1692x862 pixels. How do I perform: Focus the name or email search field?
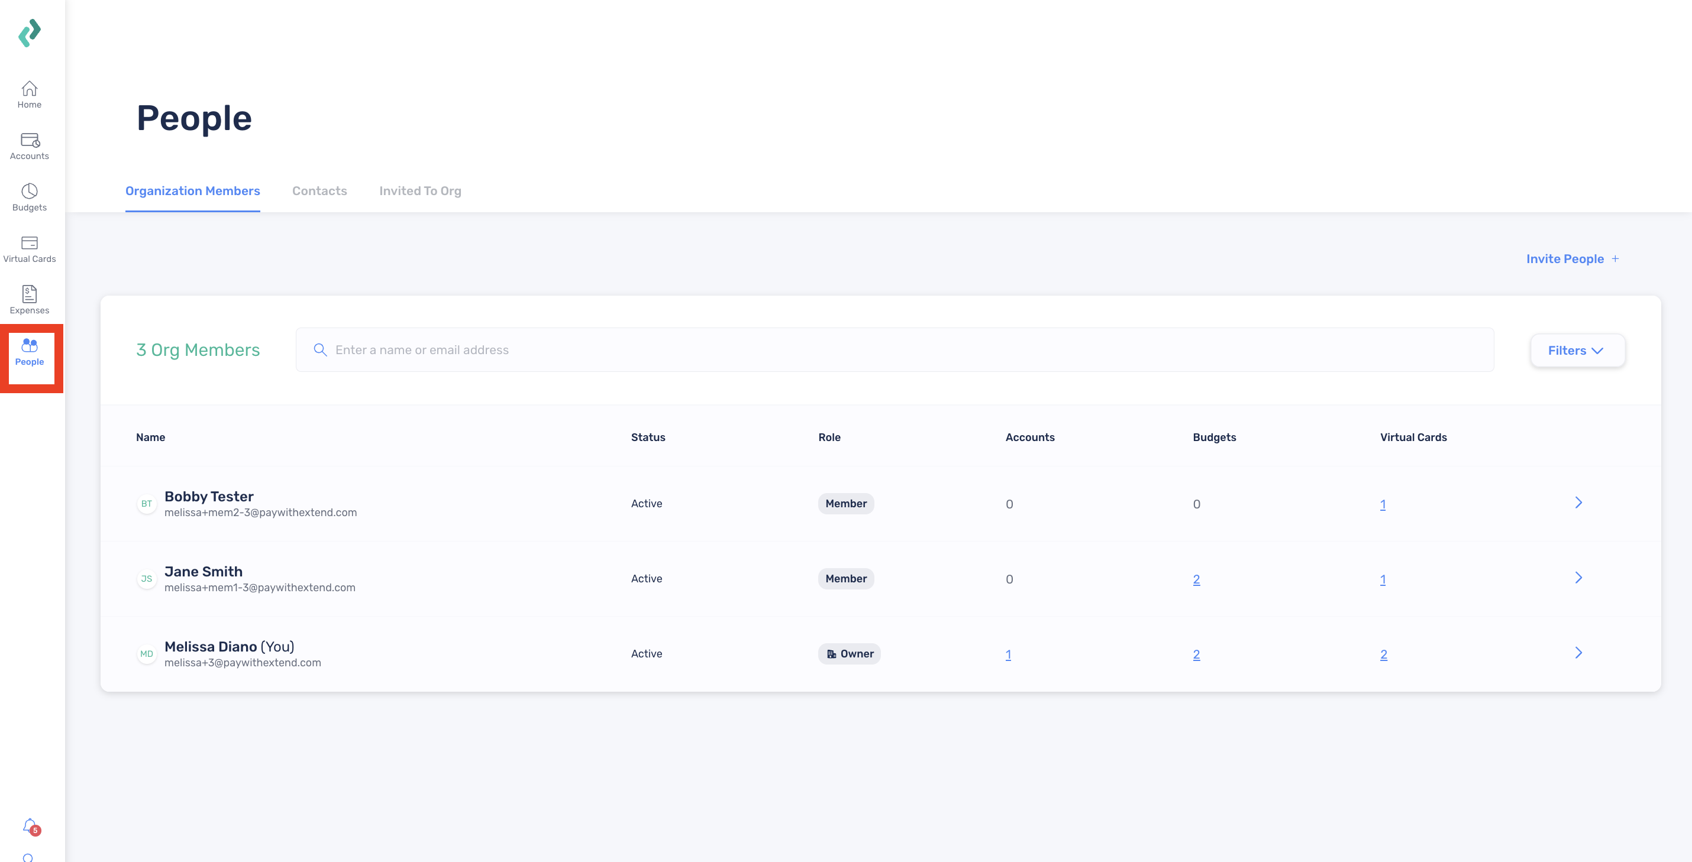[x=895, y=350]
